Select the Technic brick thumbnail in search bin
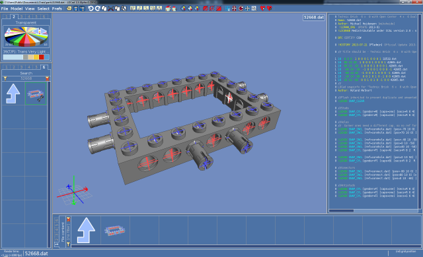 point(36,94)
